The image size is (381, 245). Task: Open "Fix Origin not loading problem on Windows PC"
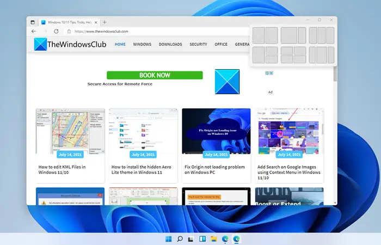click(214, 170)
